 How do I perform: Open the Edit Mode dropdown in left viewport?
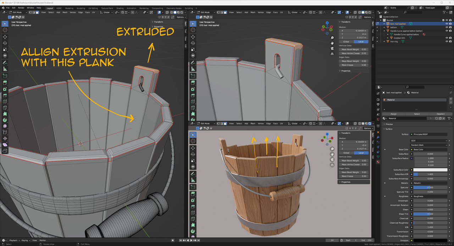coord(18,12)
